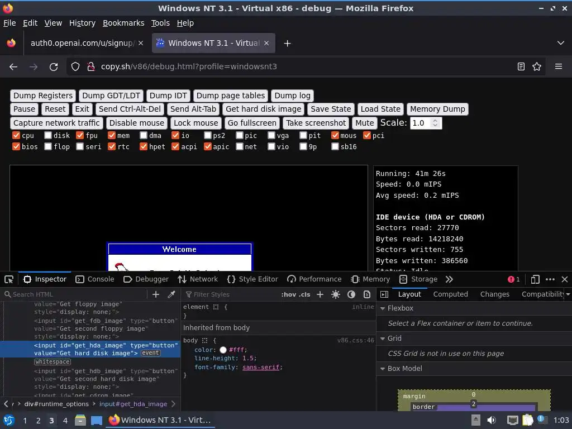Collapse the Grid section
The height and width of the screenshot is (429, 572).
point(383,339)
